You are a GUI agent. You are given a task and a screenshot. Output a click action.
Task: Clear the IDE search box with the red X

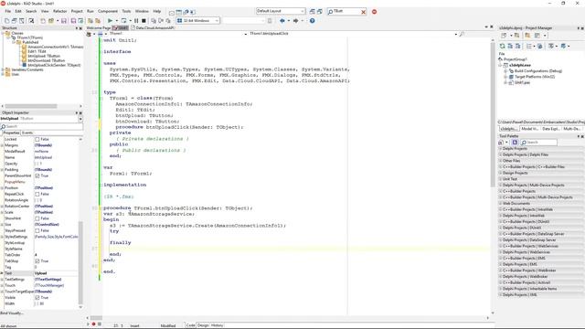tap(364, 12)
